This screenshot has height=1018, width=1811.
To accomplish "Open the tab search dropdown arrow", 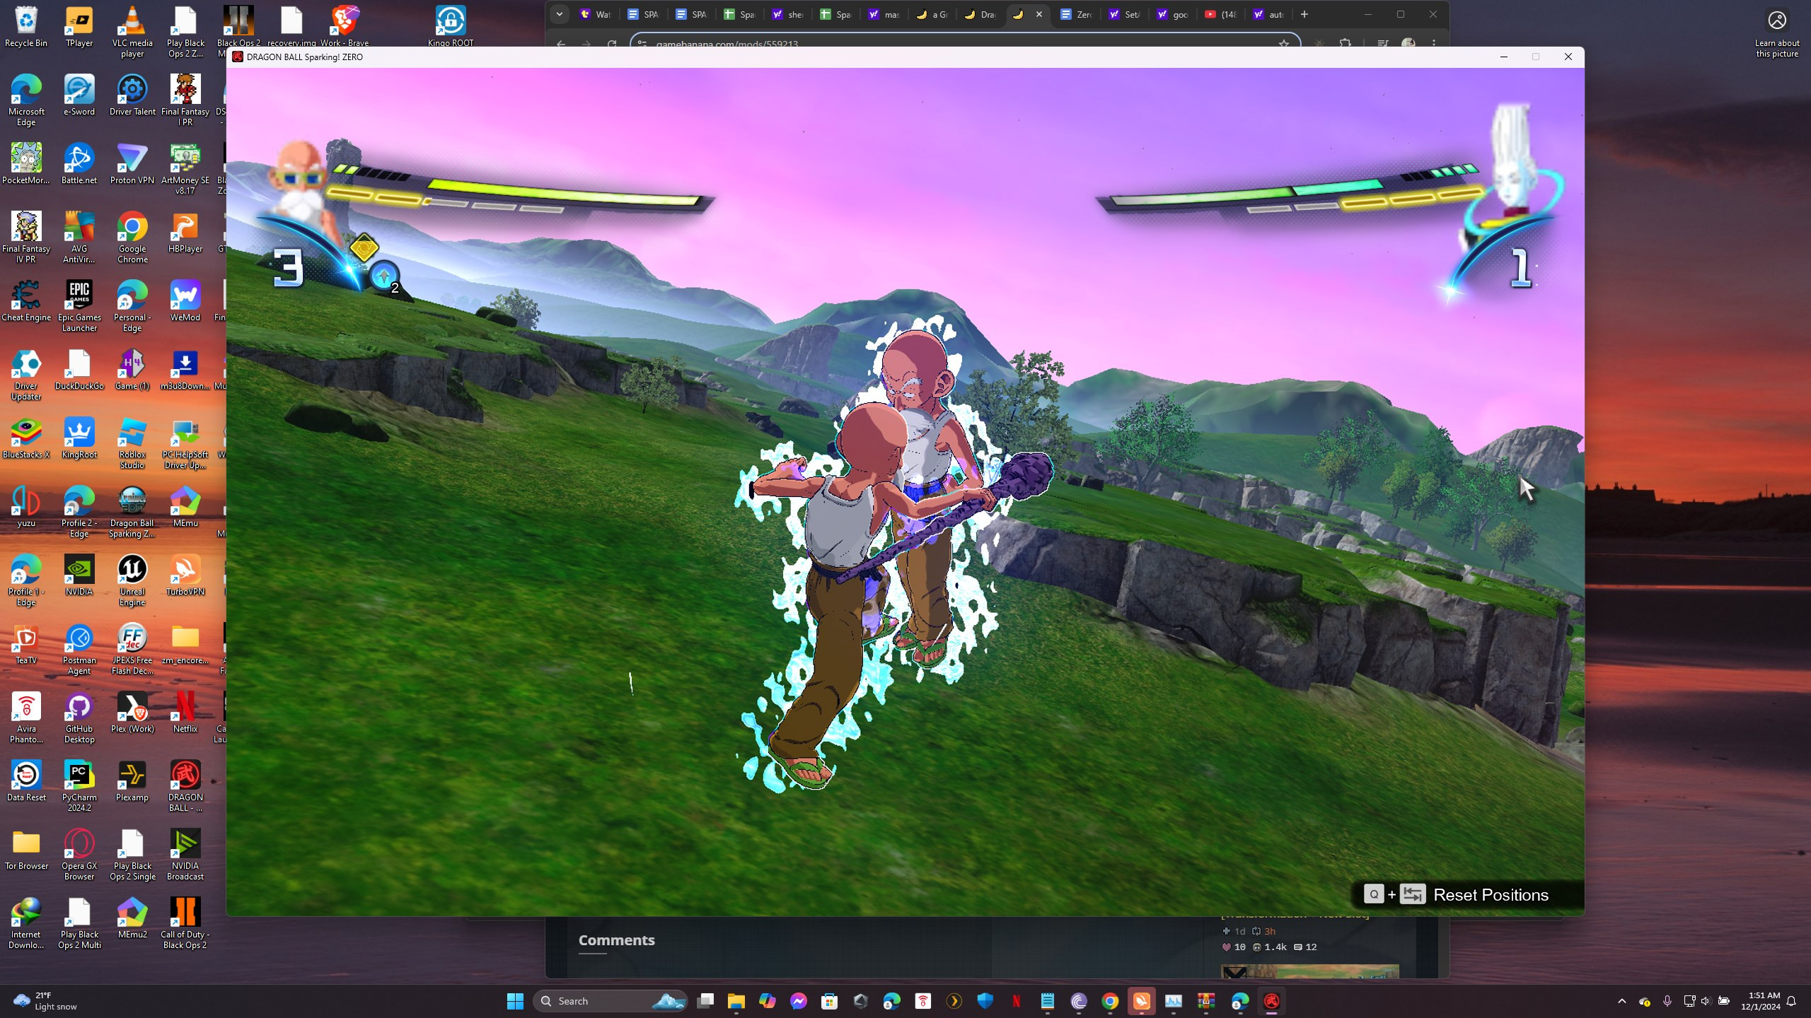I will point(560,14).
